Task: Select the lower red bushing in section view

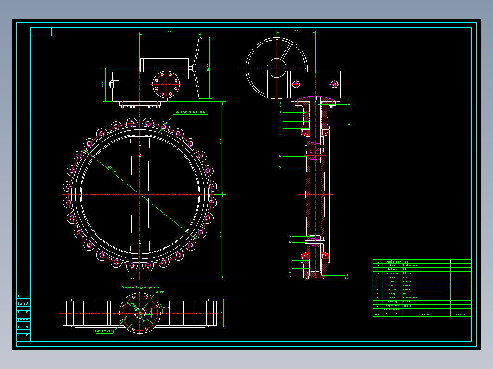Action: click(x=305, y=257)
